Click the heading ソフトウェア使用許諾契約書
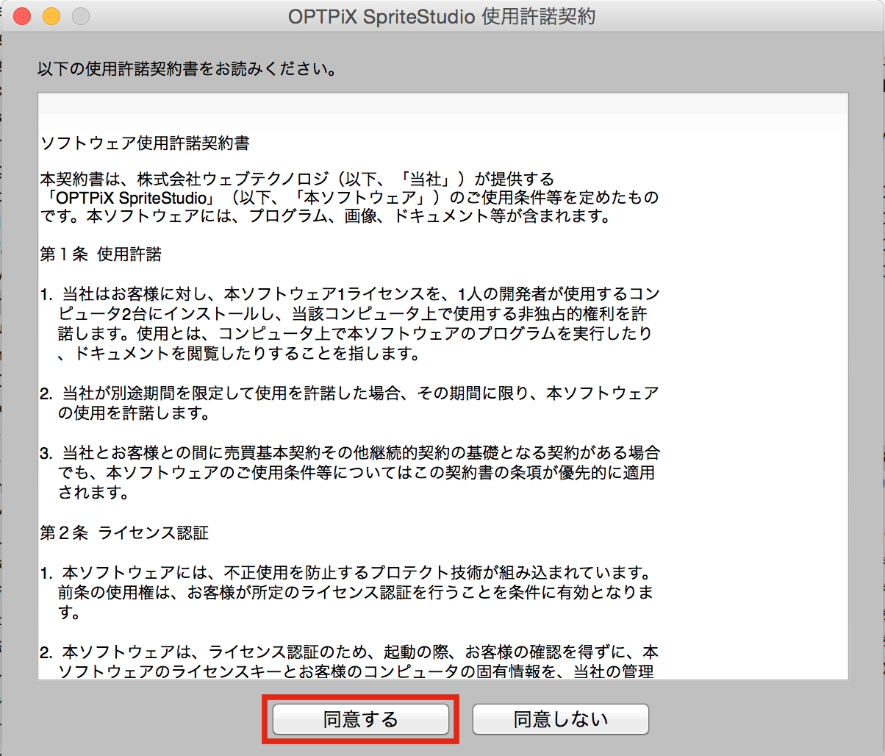 pos(144,143)
